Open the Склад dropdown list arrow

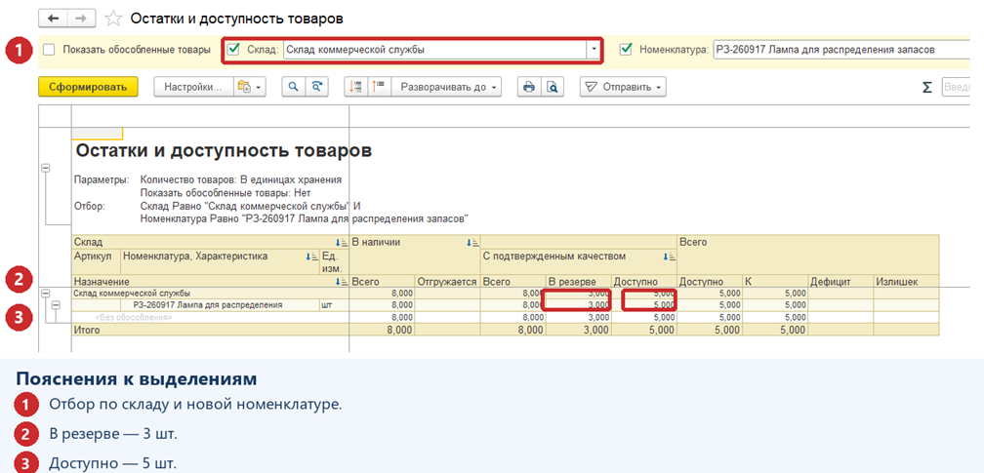tap(594, 50)
